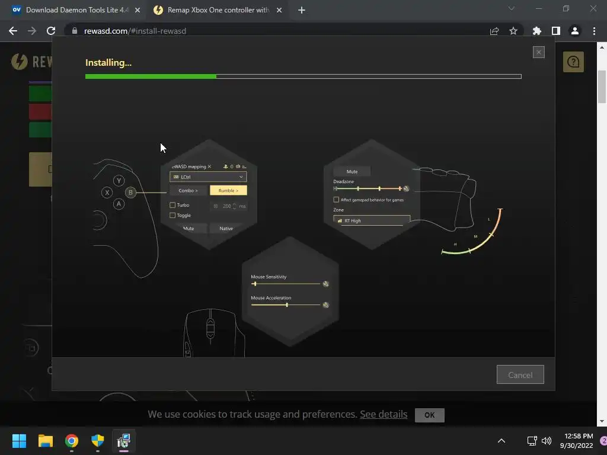Click the scrollbar down arrow
Screen dimensions: 607x455
pyautogui.click(x=602, y=421)
